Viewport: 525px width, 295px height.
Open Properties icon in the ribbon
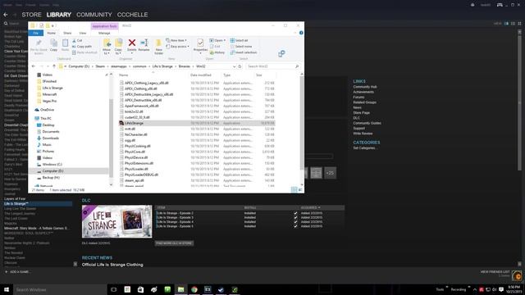click(200, 43)
